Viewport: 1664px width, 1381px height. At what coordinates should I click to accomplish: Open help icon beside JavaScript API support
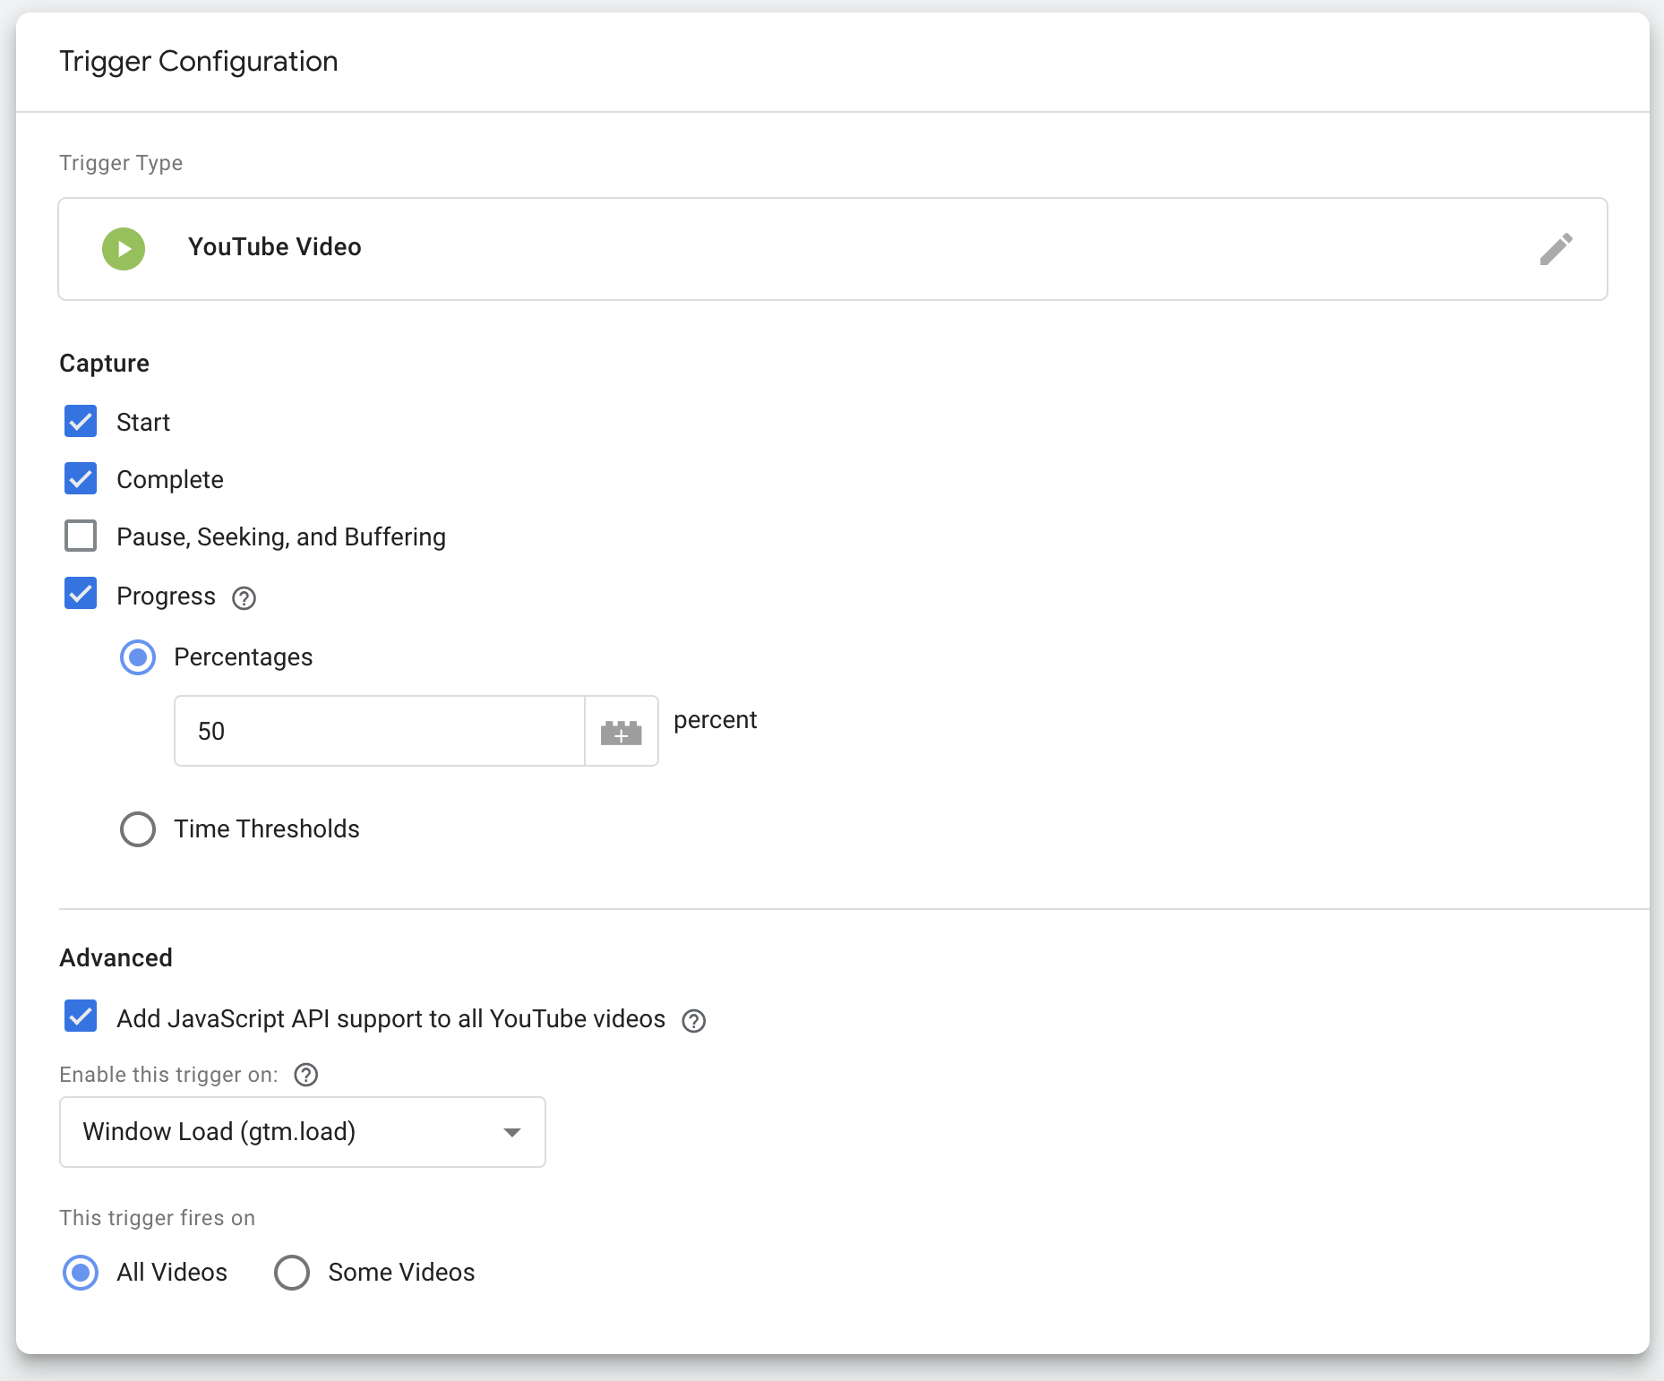(x=693, y=1020)
